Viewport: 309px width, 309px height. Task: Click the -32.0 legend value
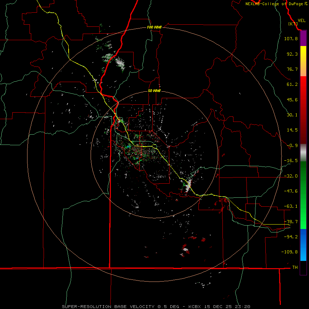click(291, 176)
